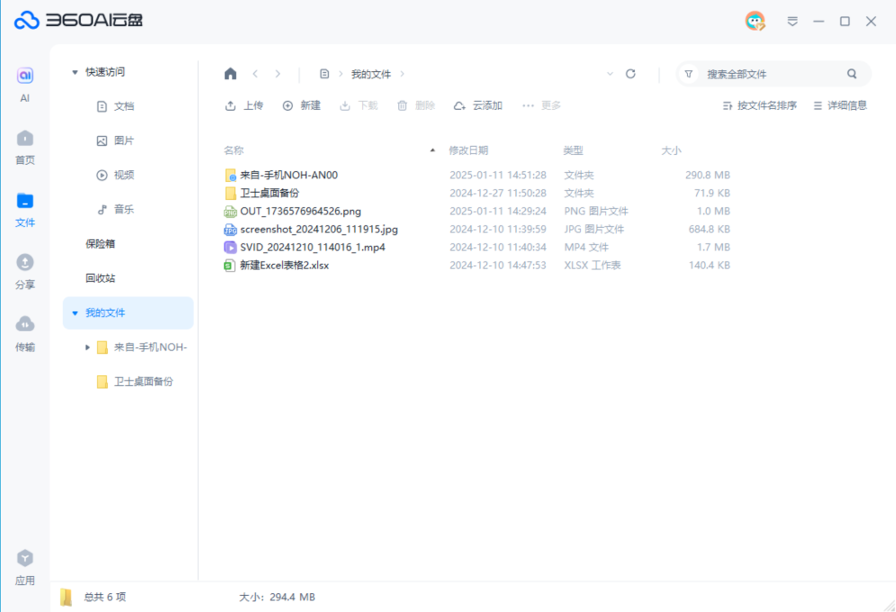
Task: Collapse the 我的文件 tree arrow
Action: click(75, 313)
